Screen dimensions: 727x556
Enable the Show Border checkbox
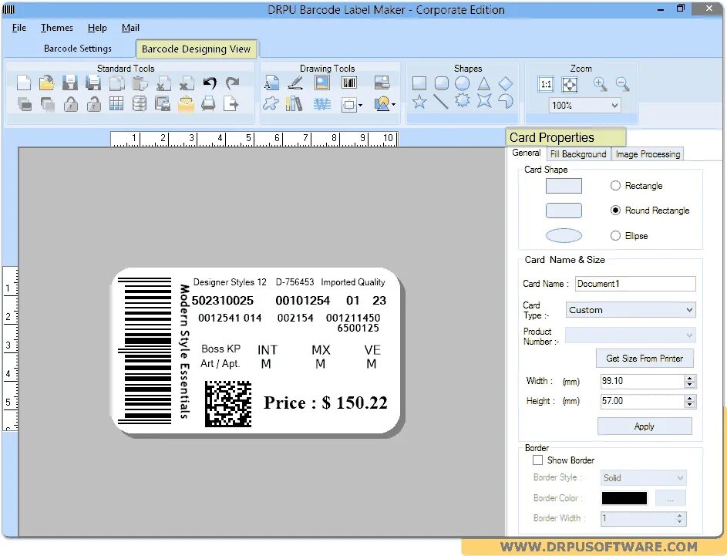[537, 460]
